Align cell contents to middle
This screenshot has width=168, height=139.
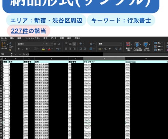(x=70, y=44)
